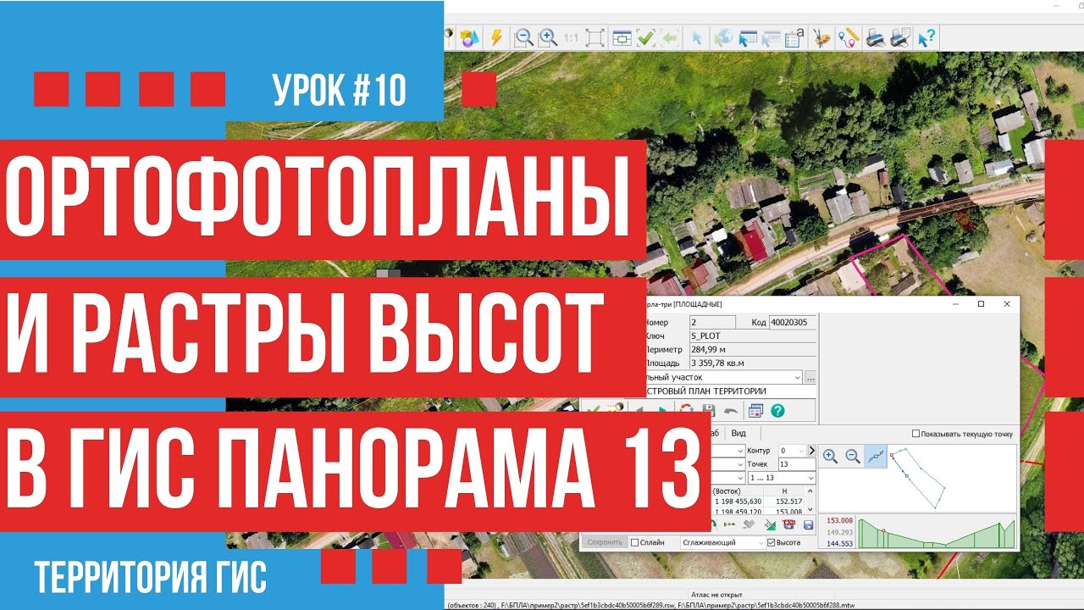This screenshot has height=610, width=1084.
Task: Zoom out the map with magnifier minus
Action: (x=524, y=37)
